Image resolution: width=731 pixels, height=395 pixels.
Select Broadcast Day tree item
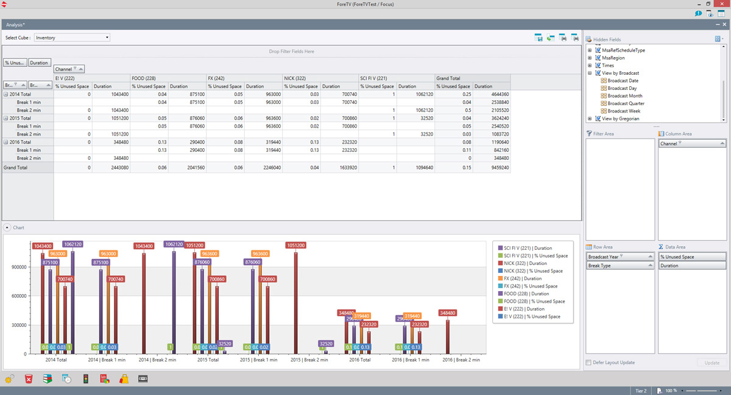click(x=622, y=88)
